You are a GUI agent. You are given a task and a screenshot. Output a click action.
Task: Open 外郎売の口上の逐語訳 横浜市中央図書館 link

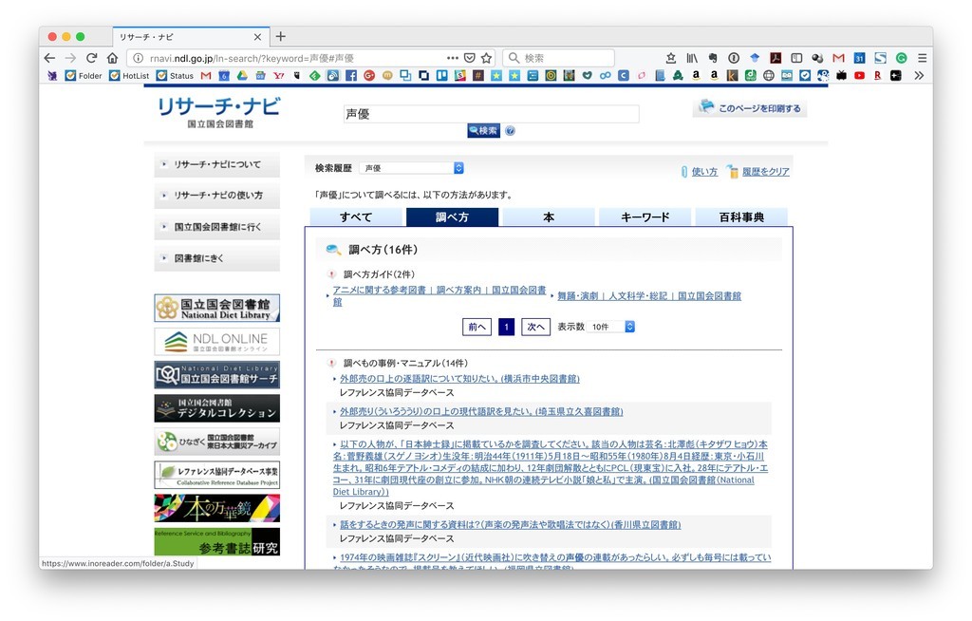click(x=459, y=379)
